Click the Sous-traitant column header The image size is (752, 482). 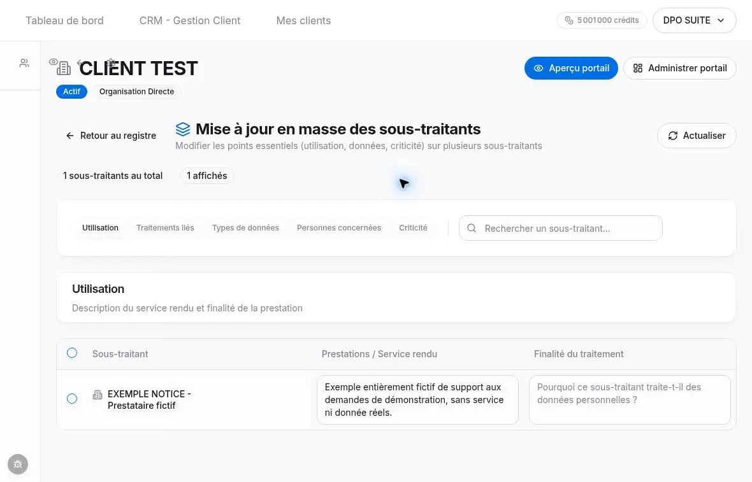(120, 354)
